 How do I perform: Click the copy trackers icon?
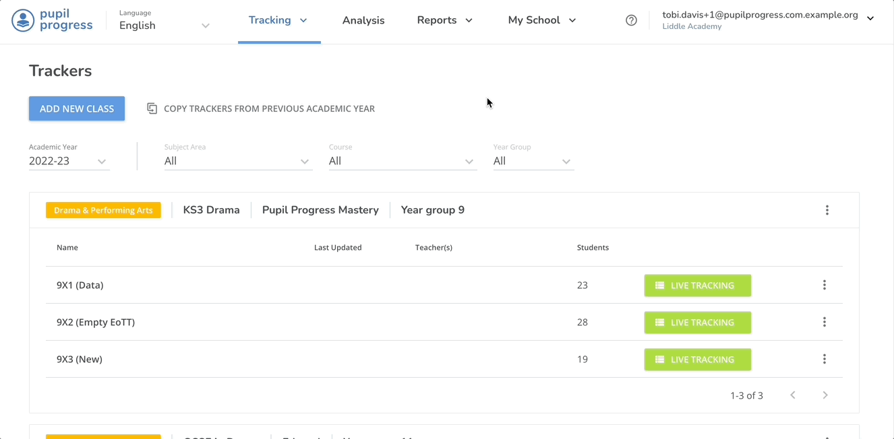click(x=152, y=108)
